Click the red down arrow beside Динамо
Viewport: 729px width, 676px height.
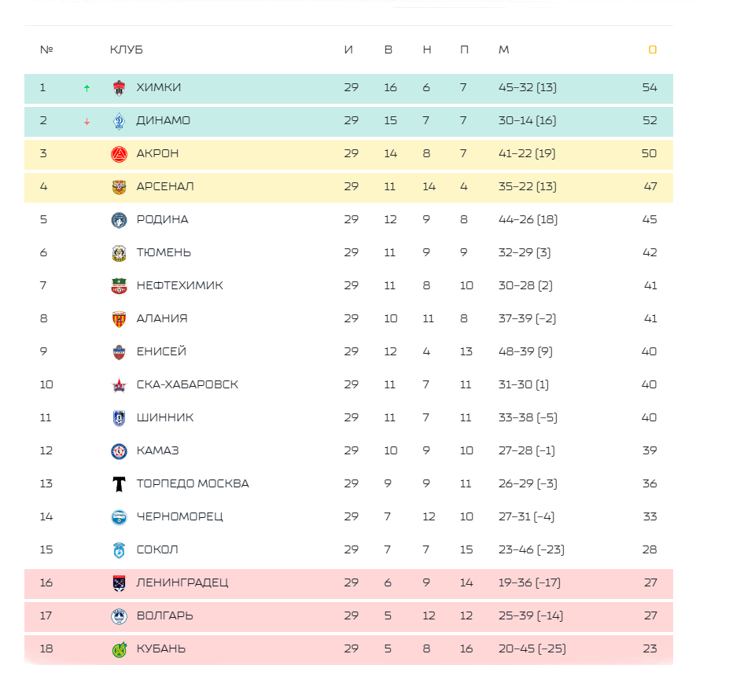tap(87, 121)
